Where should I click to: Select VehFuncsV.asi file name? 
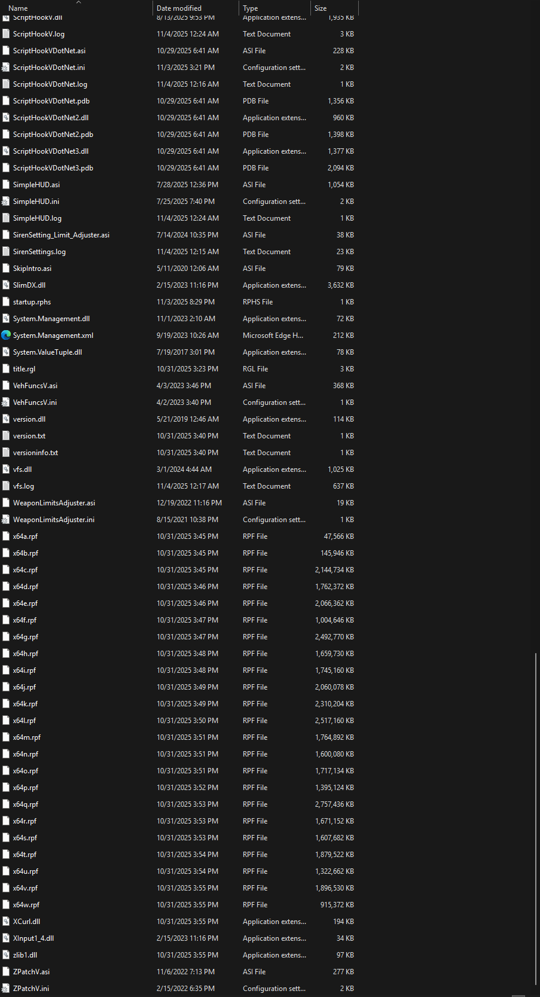35,386
